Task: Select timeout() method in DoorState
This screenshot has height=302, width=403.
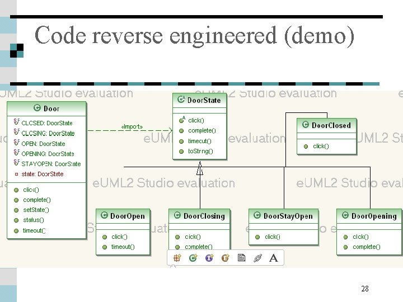Action: coord(195,141)
